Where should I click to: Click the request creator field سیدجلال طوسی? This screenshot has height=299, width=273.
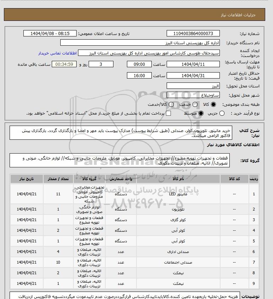coord(149,53)
